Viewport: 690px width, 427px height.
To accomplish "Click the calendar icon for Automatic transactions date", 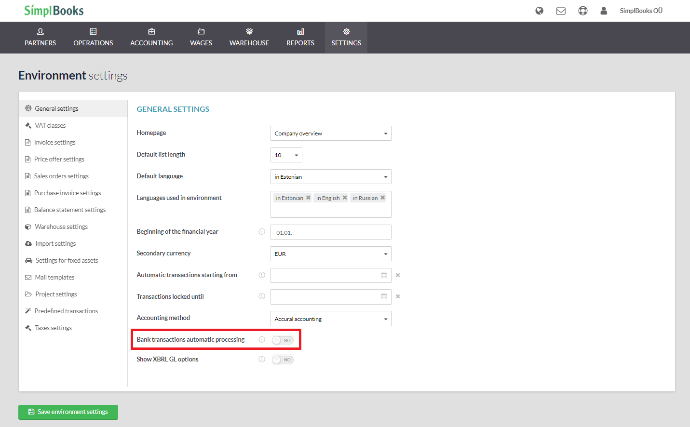I will 384,275.
